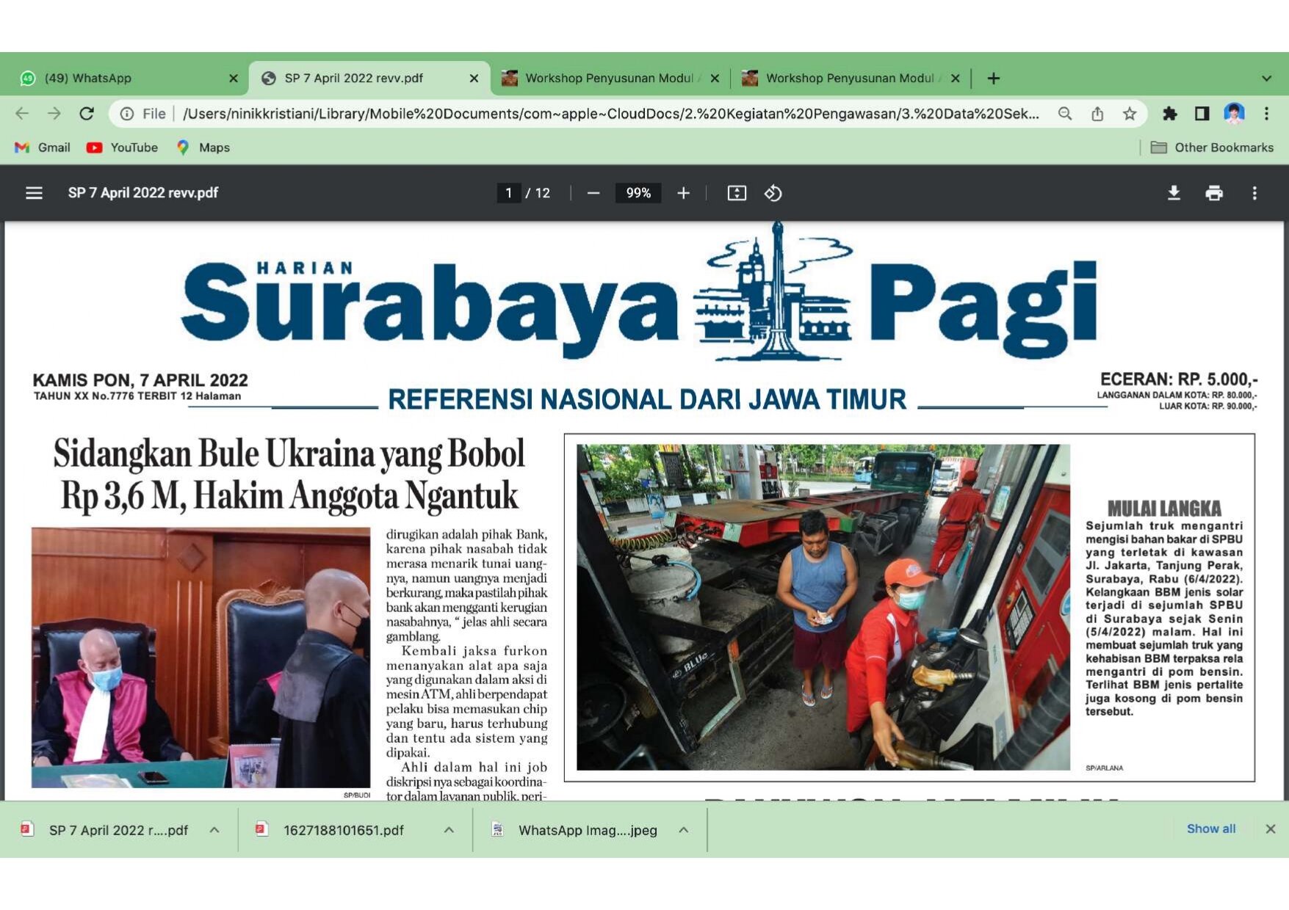Open the PDF viewer more actions menu

tap(1254, 193)
